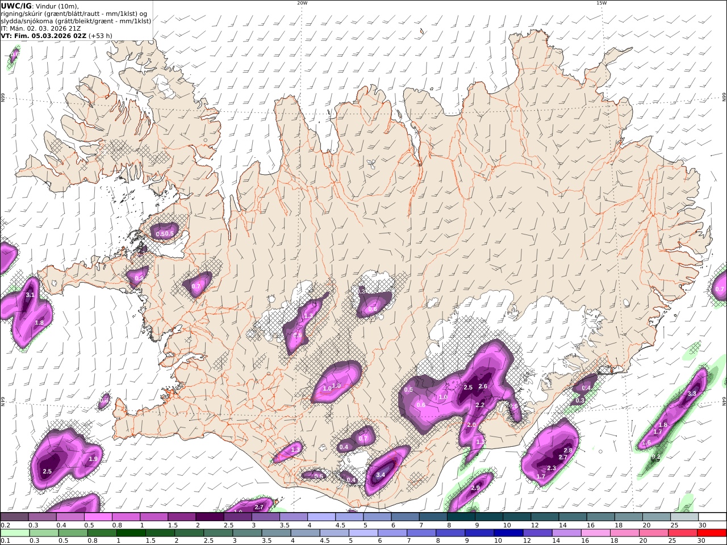
Task: Pick upper-scale dark purple swatch between 2 and 2.5
Action: [x=210, y=517]
